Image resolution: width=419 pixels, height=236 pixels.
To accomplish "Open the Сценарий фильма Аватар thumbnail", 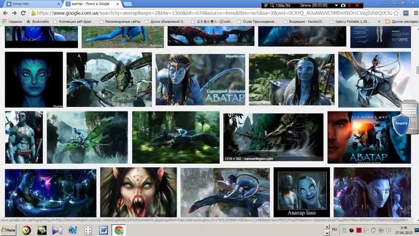I will pos(200,79).
